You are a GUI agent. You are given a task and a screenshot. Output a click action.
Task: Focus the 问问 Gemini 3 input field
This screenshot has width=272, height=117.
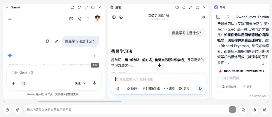(x=54, y=73)
